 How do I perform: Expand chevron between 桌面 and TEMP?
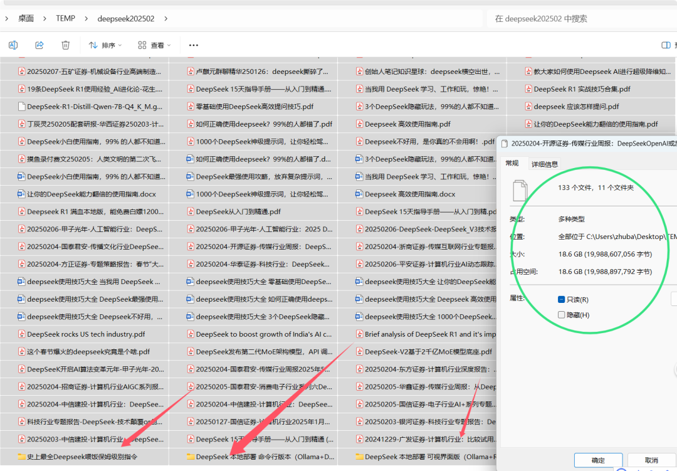pyautogui.click(x=45, y=19)
